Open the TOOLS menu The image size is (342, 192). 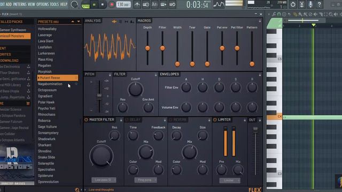[x=55, y=4]
